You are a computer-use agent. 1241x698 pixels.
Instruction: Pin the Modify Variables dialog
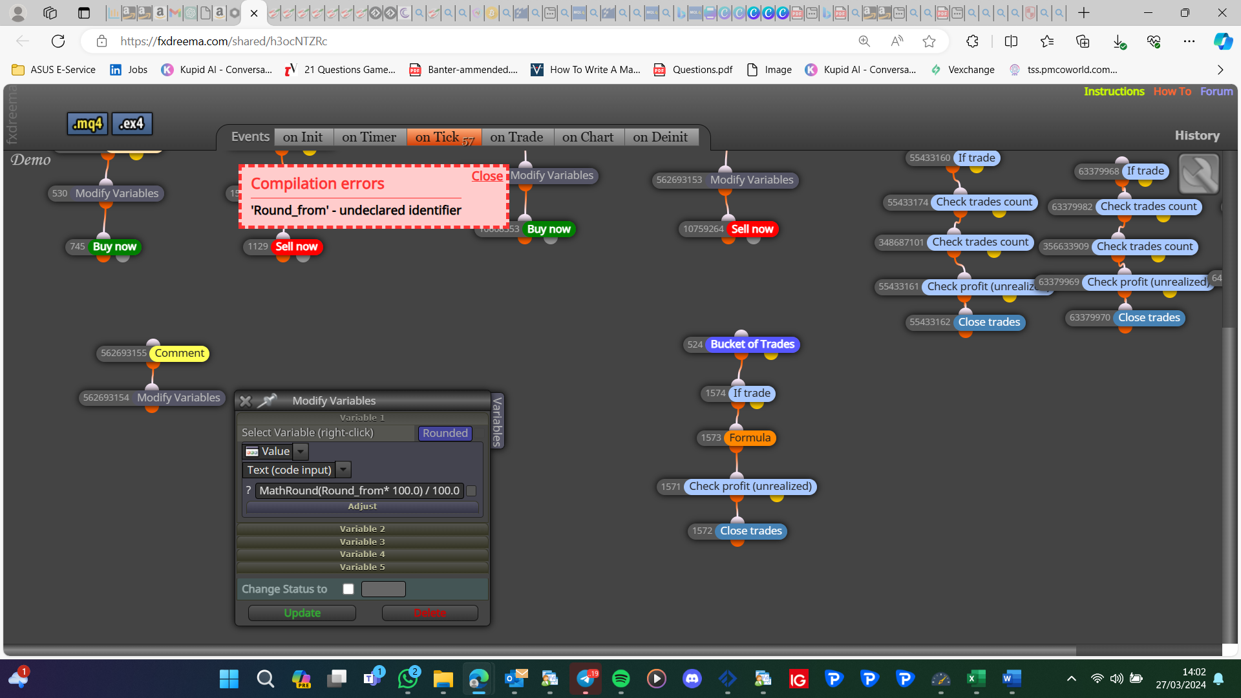coord(267,401)
